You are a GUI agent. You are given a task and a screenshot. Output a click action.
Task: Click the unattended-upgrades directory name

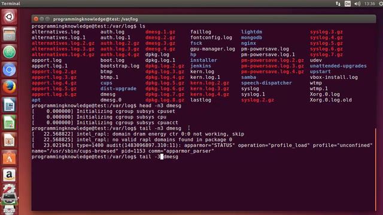coord(338,66)
